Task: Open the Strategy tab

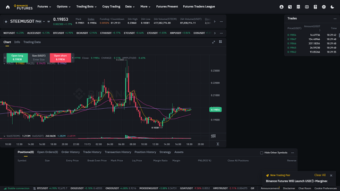Action: [165, 152]
